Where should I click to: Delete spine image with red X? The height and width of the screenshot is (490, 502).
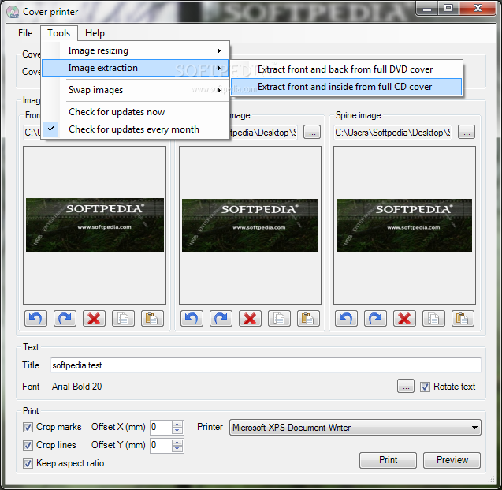(x=404, y=318)
